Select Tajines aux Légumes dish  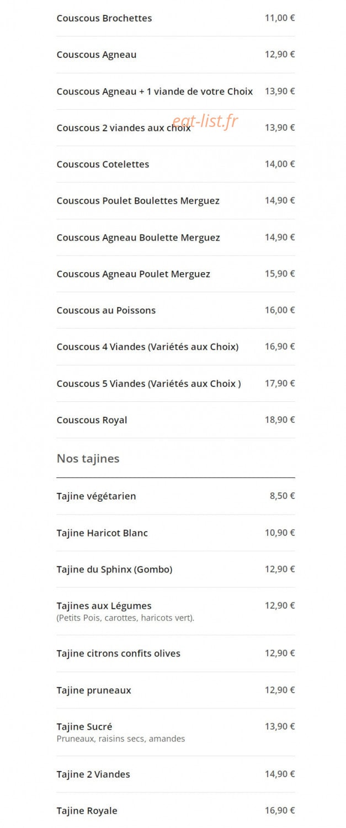click(x=175, y=611)
